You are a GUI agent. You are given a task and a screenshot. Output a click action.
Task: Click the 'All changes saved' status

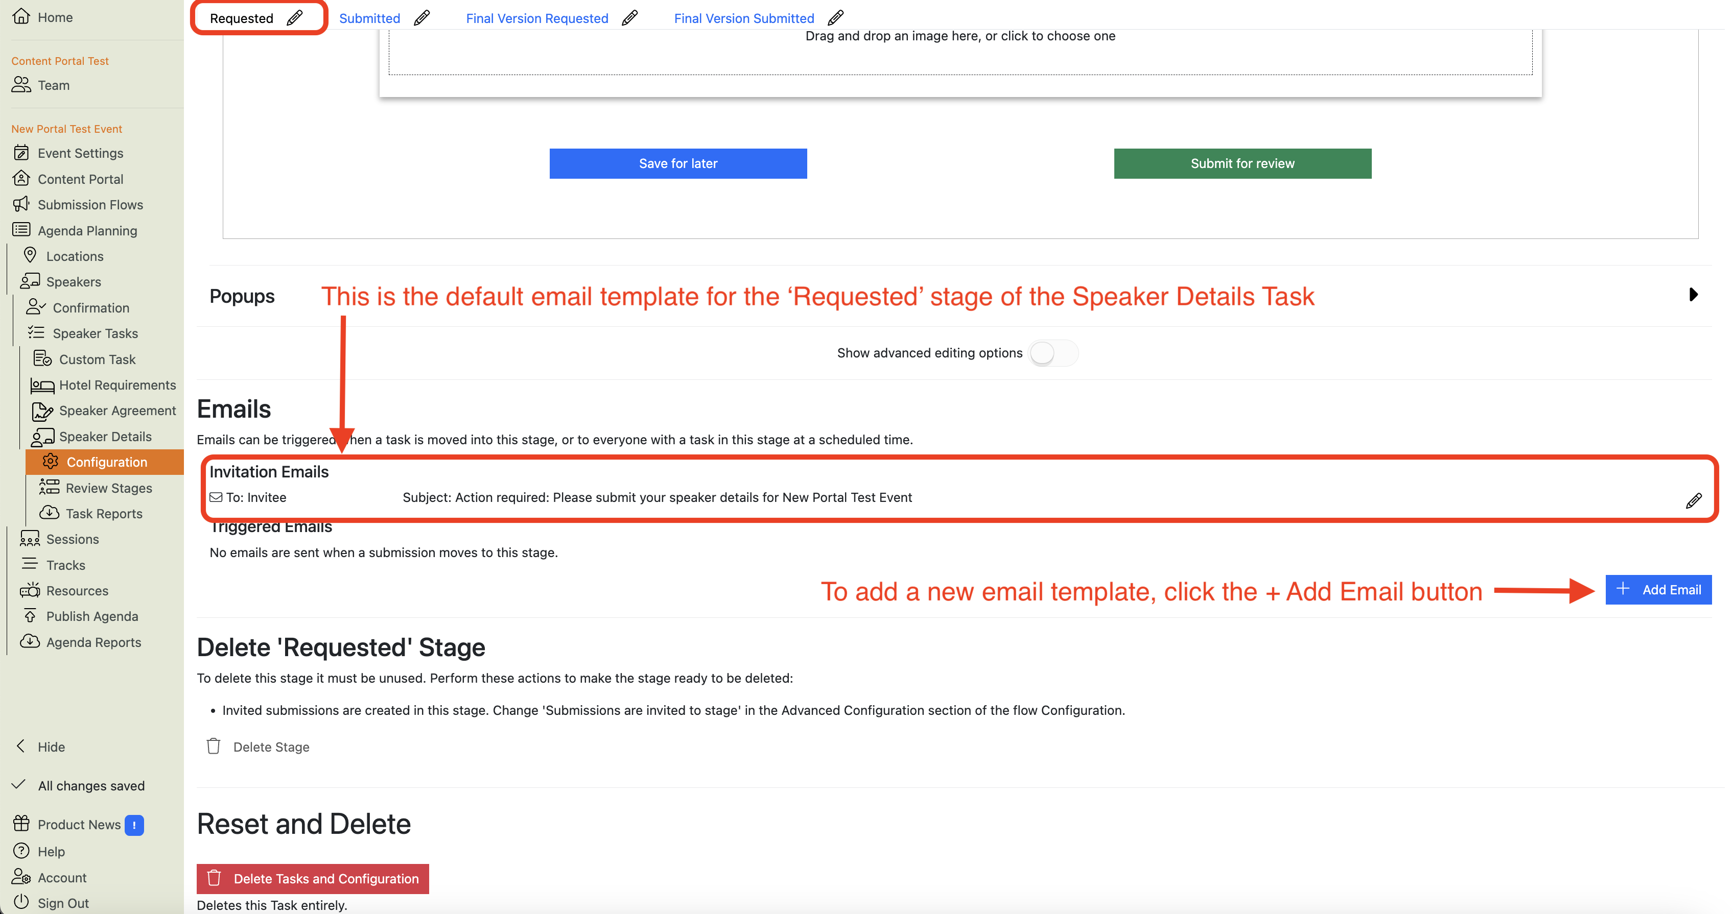pyautogui.click(x=91, y=785)
